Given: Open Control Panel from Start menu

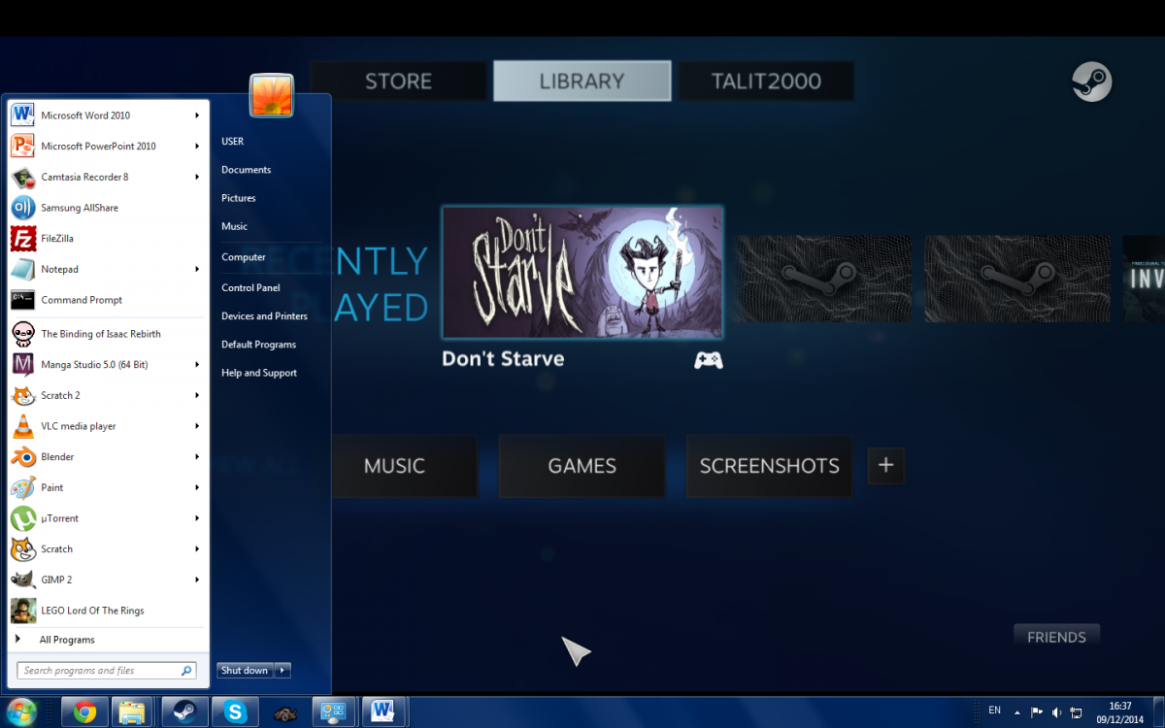Looking at the screenshot, I should pos(250,287).
